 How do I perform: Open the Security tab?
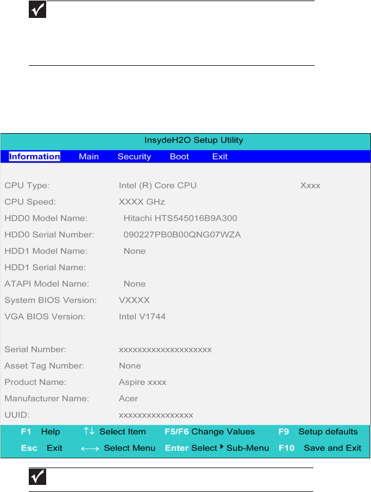[134, 157]
